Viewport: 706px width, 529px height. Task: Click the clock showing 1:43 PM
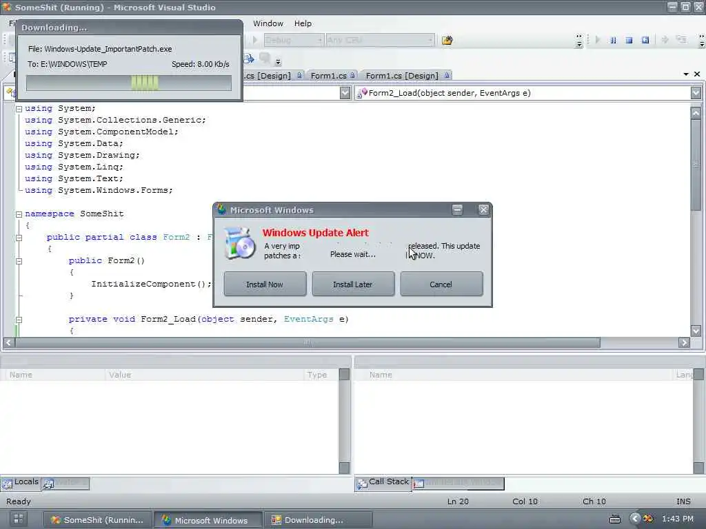coord(677,519)
